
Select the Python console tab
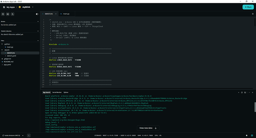(66, 92)
